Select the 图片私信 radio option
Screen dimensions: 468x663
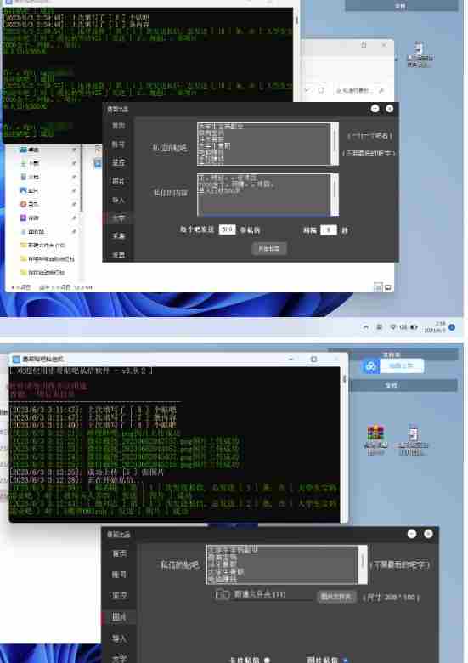tap(345, 660)
